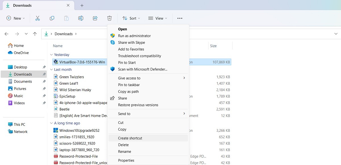The image size is (341, 165).
Task: Click the back navigation arrow
Action: [x=6, y=34]
